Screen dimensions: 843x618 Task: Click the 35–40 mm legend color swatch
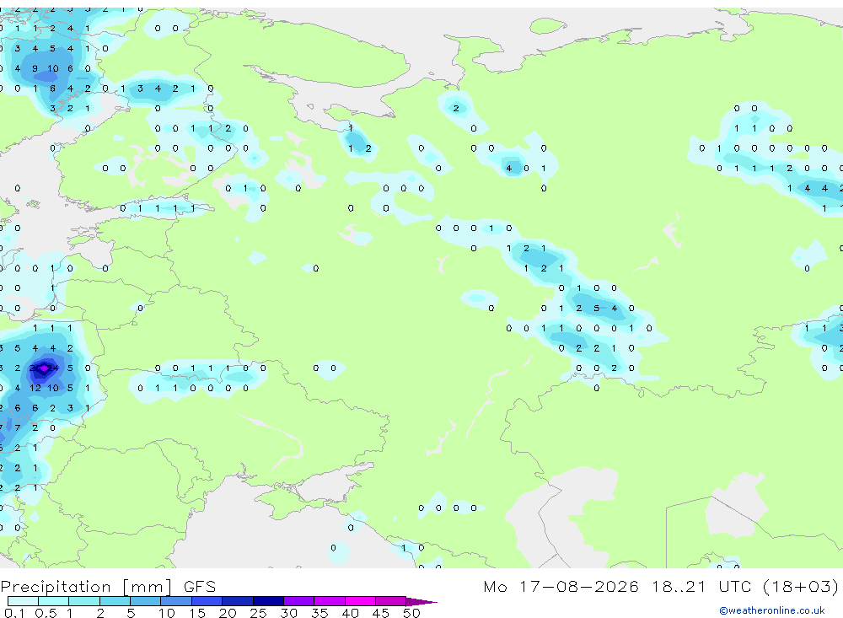click(330, 601)
